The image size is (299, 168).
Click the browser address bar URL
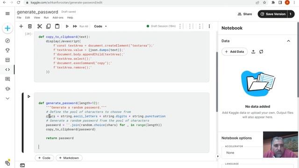pos(66,2)
